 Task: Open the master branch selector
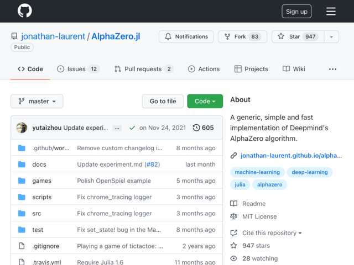coord(37,101)
